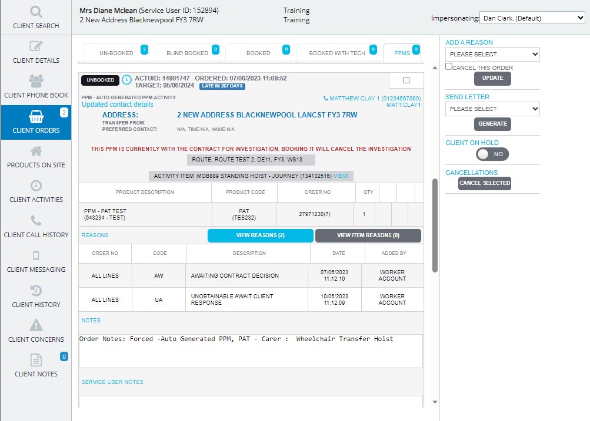Open the Send Letter dropdown

[492, 109]
